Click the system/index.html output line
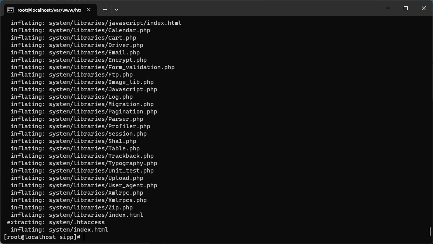The width and height of the screenshot is (433, 244). click(59, 230)
